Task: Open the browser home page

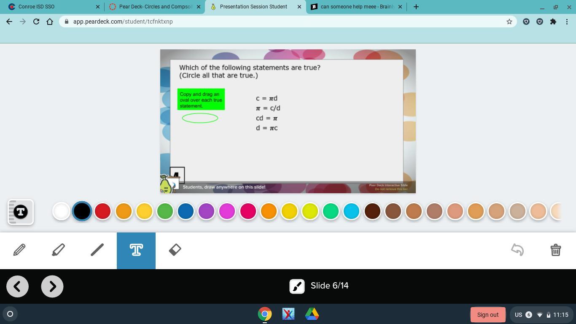Action: (x=50, y=22)
